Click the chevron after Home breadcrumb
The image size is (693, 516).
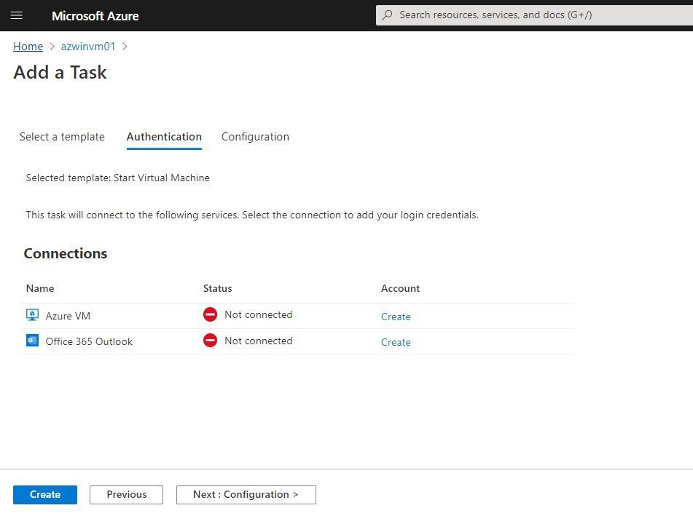click(x=52, y=47)
